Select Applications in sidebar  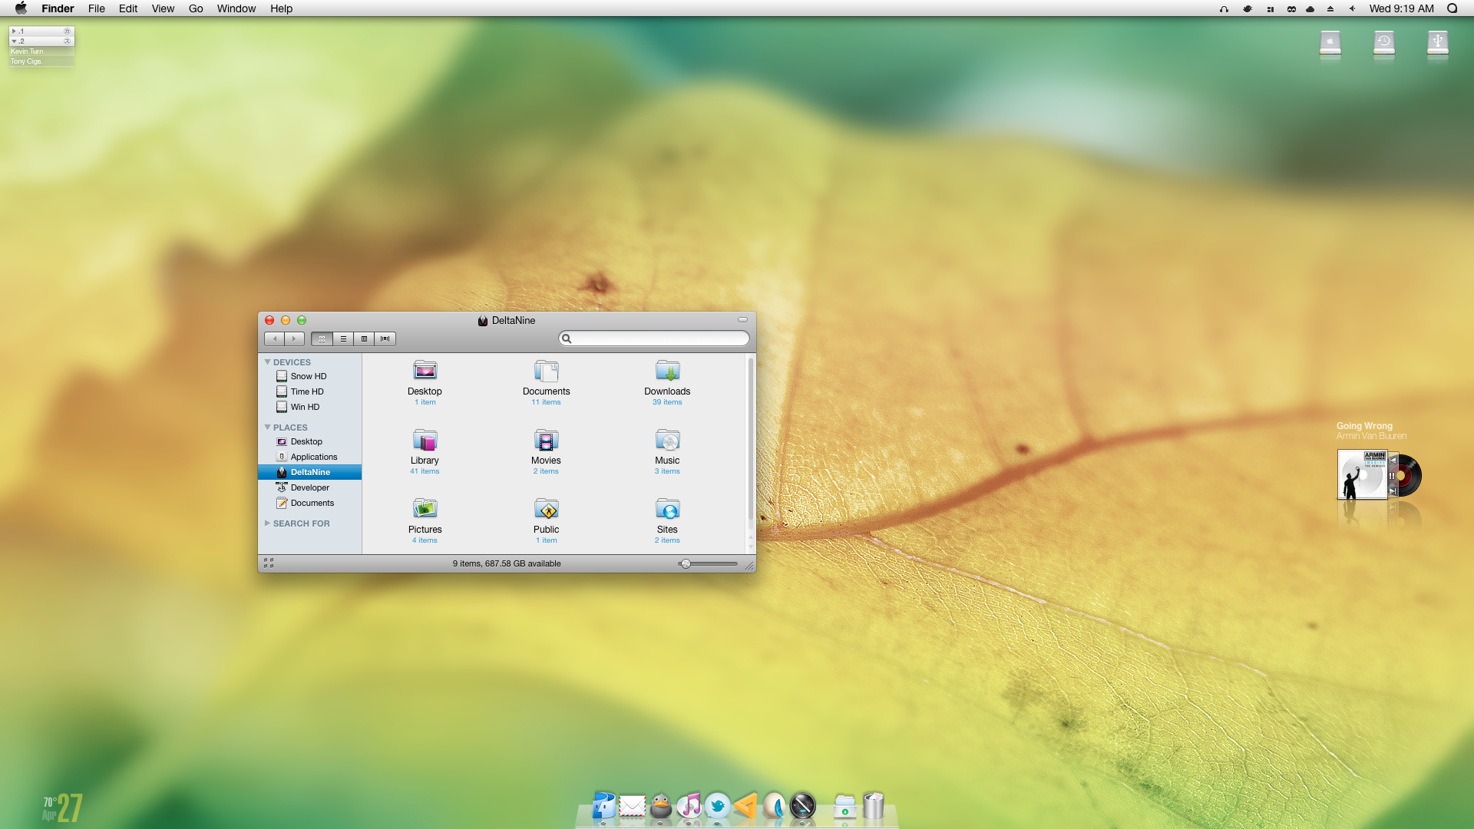pos(309,457)
